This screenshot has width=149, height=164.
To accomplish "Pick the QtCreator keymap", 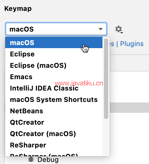I will click(54, 122).
